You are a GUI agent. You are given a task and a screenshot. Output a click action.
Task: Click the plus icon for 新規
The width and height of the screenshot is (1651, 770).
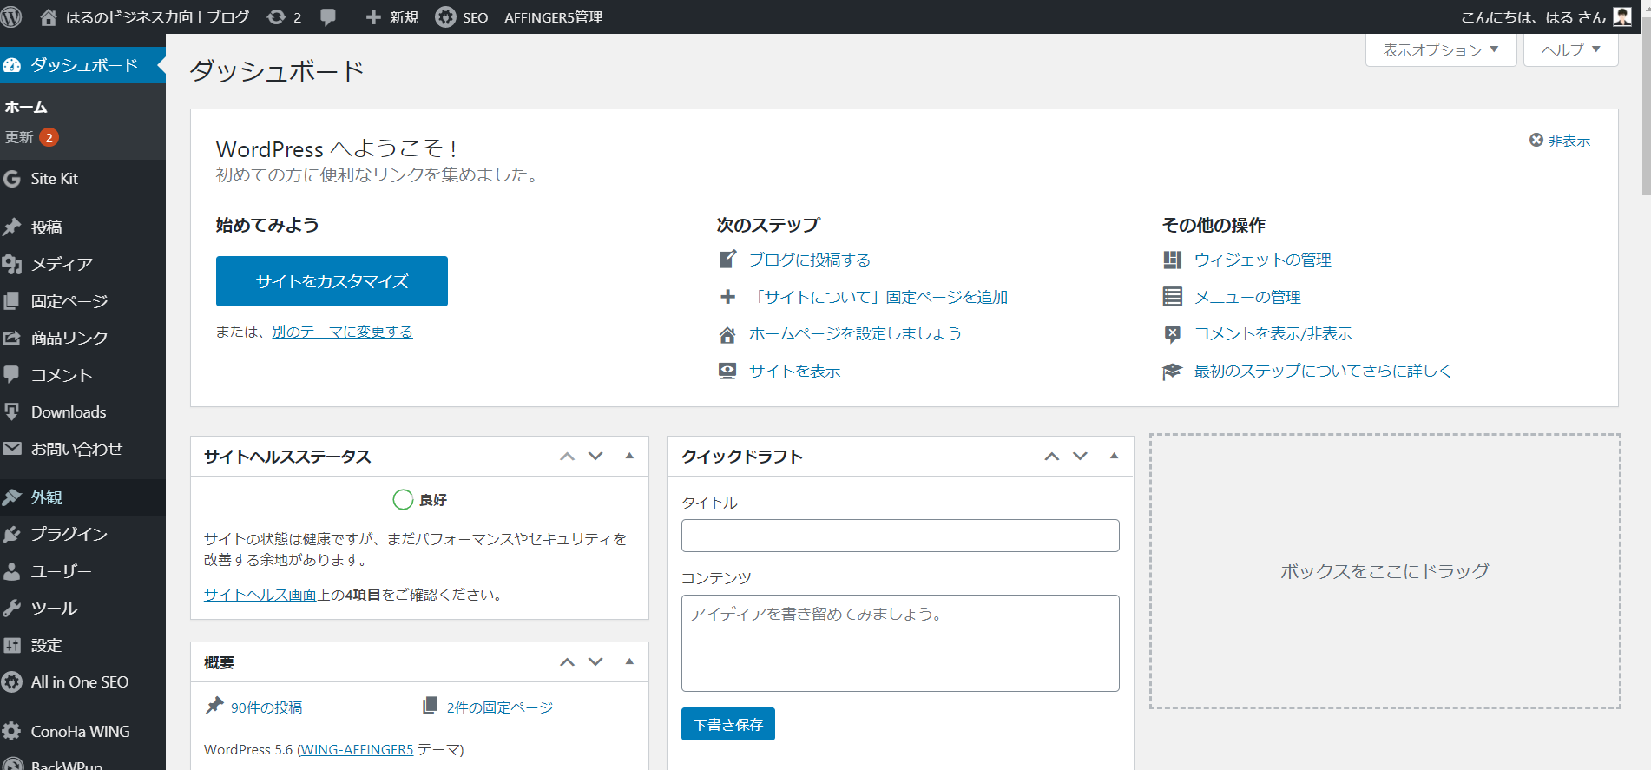[x=373, y=17]
